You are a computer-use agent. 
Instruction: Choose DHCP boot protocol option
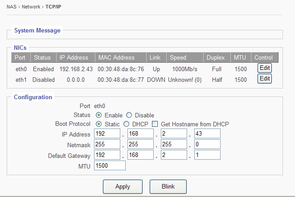[x=126, y=124]
